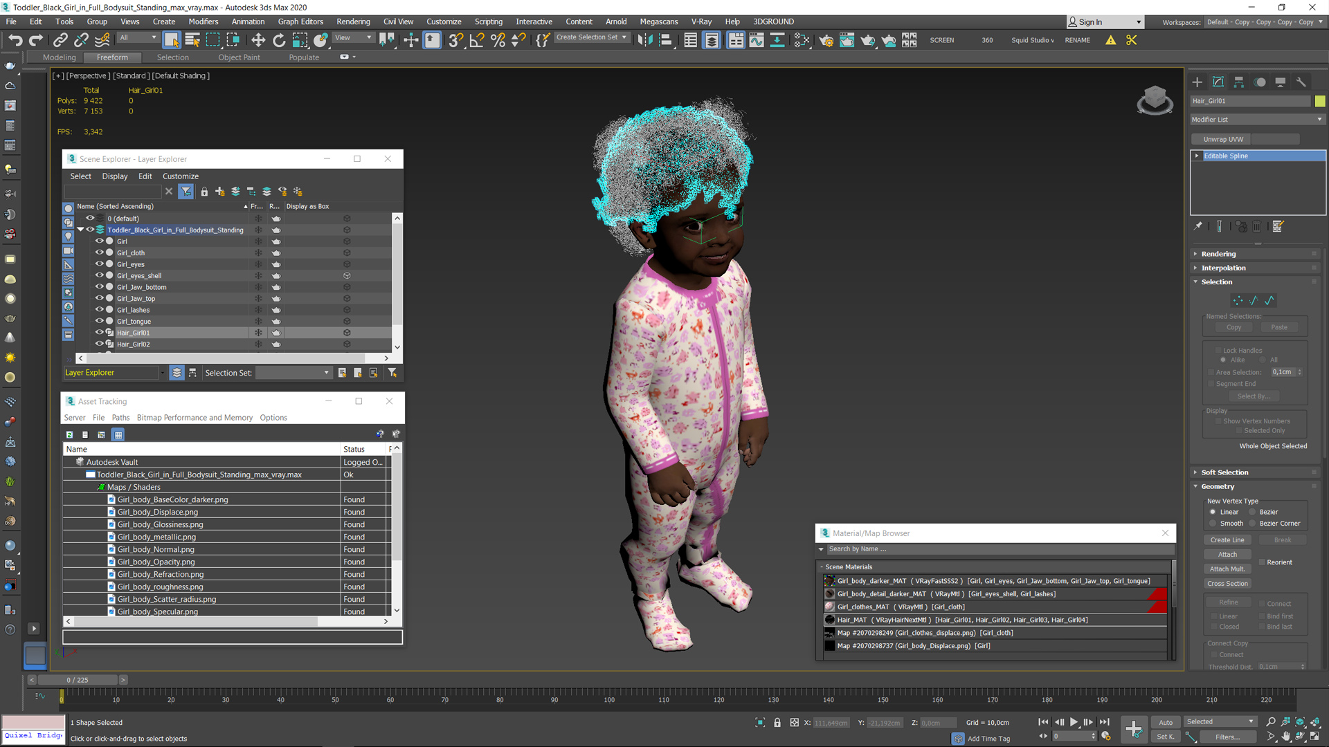Open Create Selection Set dropdown
This screenshot has width=1329, height=747.
tap(592, 37)
